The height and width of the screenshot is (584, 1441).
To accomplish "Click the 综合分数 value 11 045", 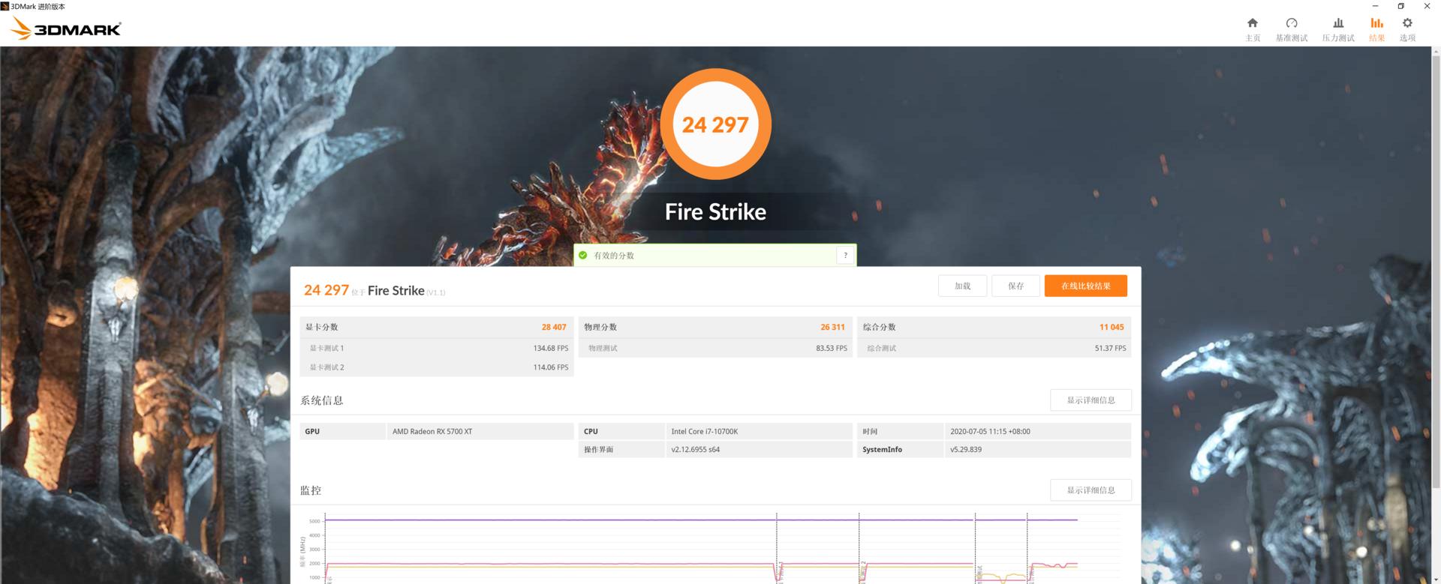I will pos(1112,328).
